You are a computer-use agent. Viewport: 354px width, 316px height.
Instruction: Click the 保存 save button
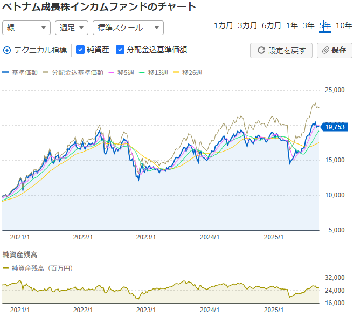(334, 50)
